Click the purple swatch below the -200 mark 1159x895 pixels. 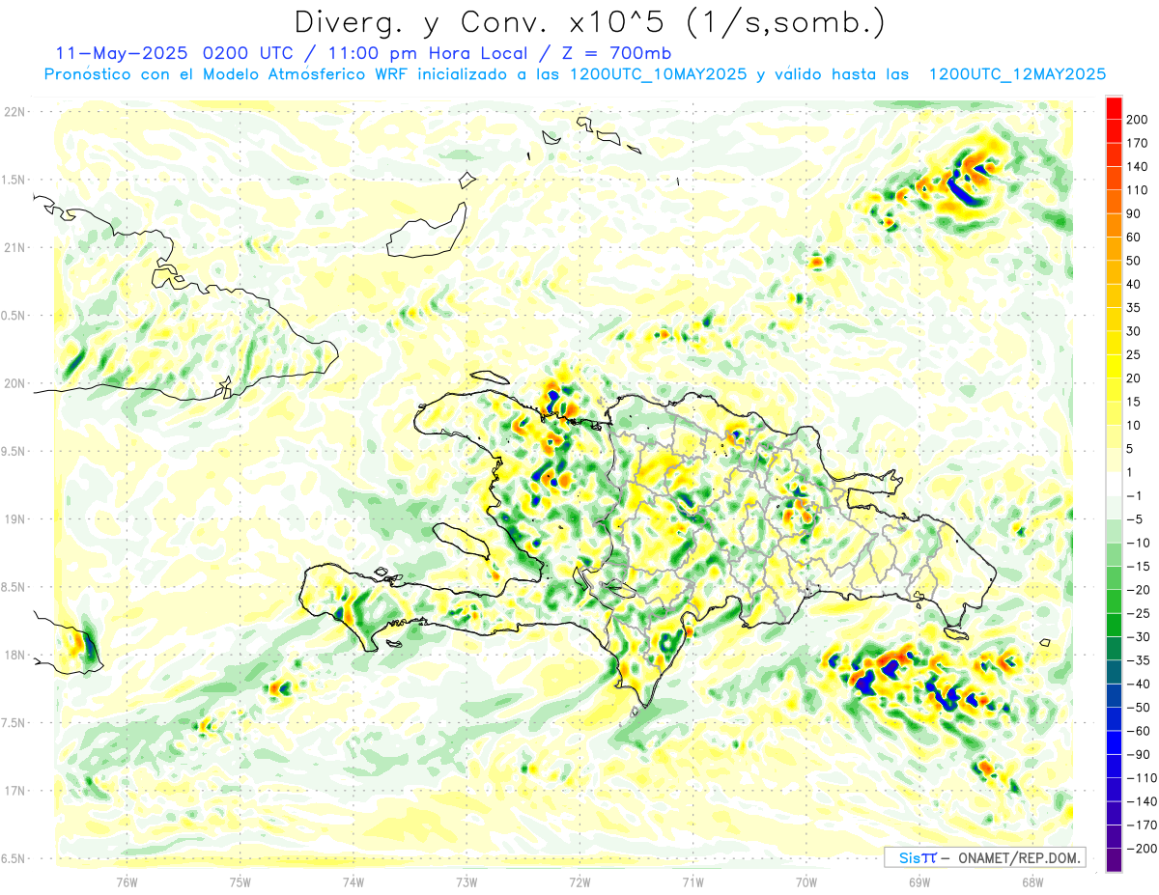(1114, 860)
